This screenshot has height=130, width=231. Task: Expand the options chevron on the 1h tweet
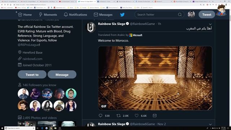point(210,24)
